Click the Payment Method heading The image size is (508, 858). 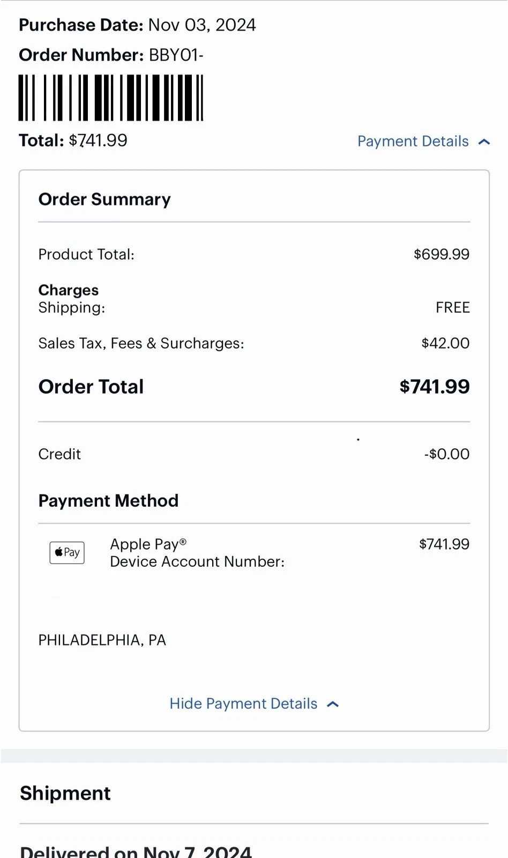pos(108,501)
